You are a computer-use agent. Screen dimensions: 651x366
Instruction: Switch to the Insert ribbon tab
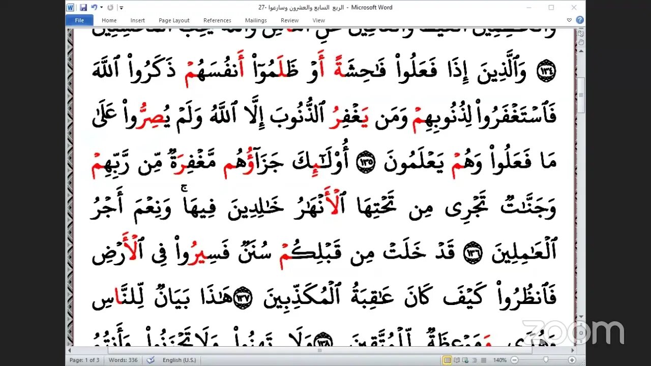pyautogui.click(x=137, y=20)
